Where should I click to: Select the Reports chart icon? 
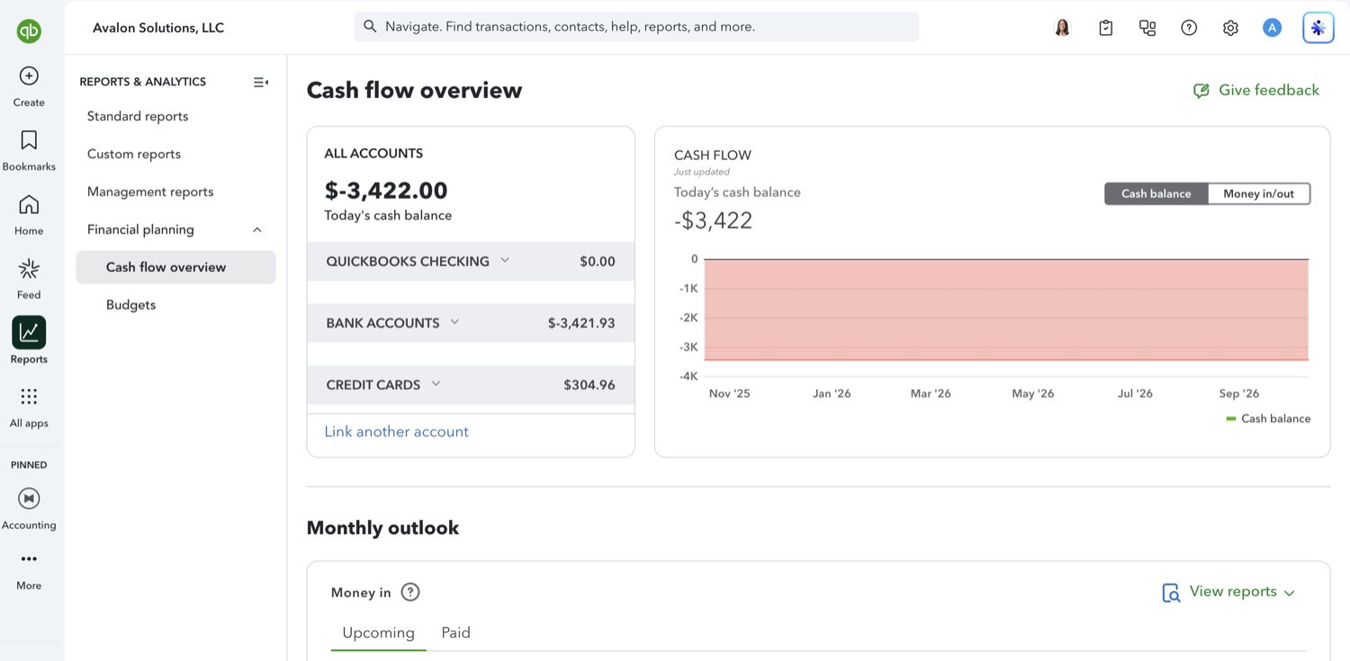(29, 333)
